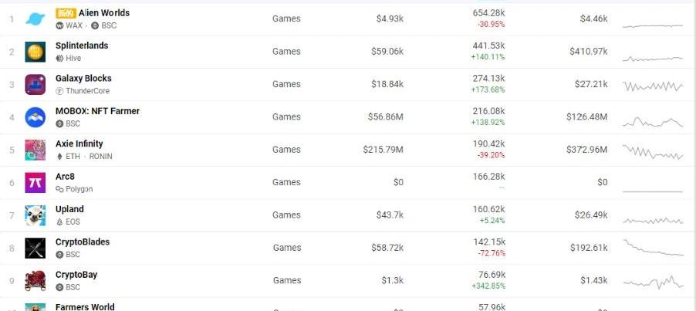Click the Games category for Upland
This screenshot has height=311, width=696.
pos(286,215)
